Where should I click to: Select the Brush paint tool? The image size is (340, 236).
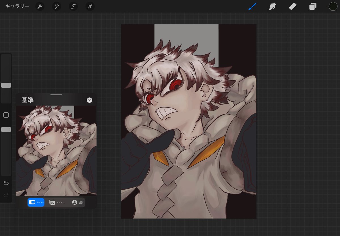[x=252, y=6]
